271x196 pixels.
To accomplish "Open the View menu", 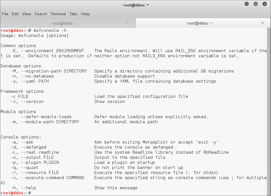I will 26,14.
